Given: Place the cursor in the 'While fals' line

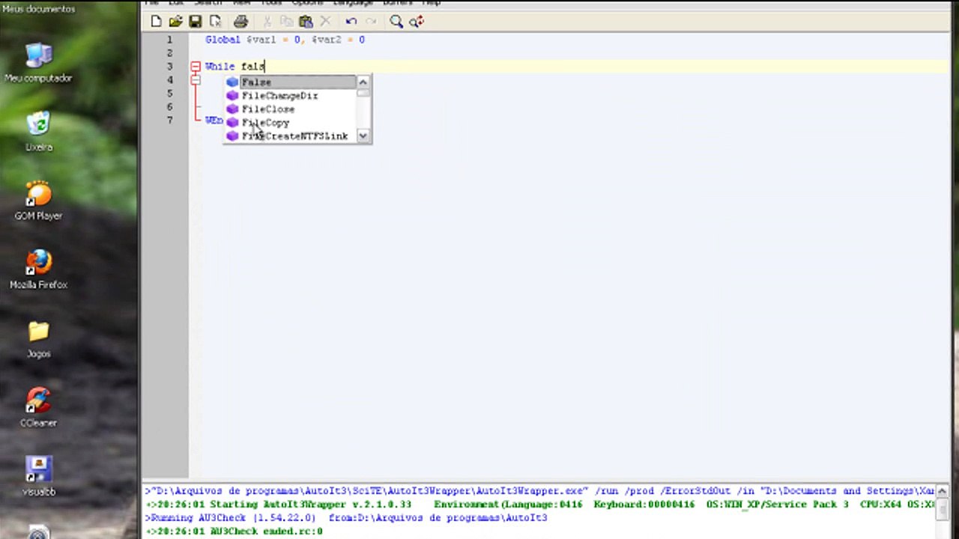Looking at the screenshot, I should click(x=235, y=67).
